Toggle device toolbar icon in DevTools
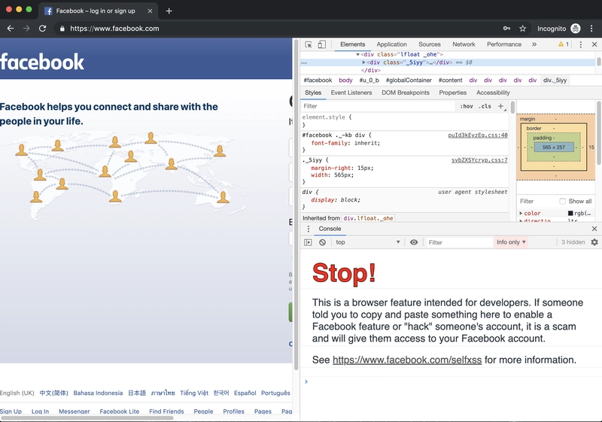602x422 pixels. pos(322,44)
